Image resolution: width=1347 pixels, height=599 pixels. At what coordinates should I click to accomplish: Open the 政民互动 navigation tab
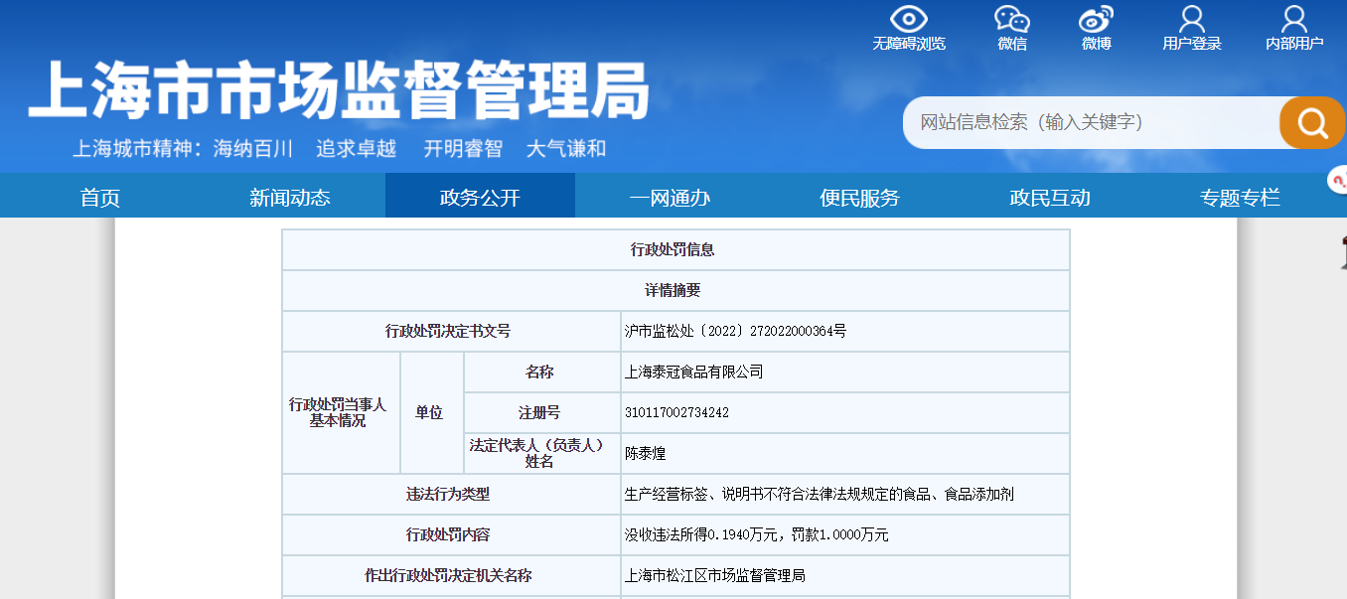pyautogui.click(x=1050, y=197)
